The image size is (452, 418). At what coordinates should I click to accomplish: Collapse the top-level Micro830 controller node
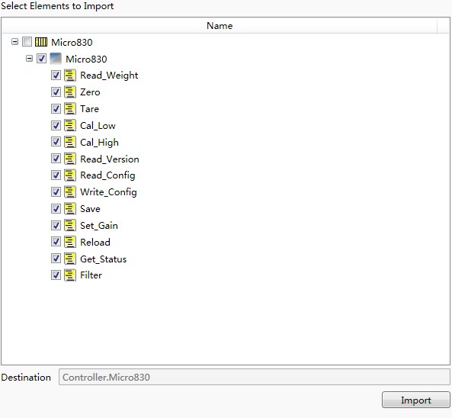pyautogui.click(x=14, y=42)
